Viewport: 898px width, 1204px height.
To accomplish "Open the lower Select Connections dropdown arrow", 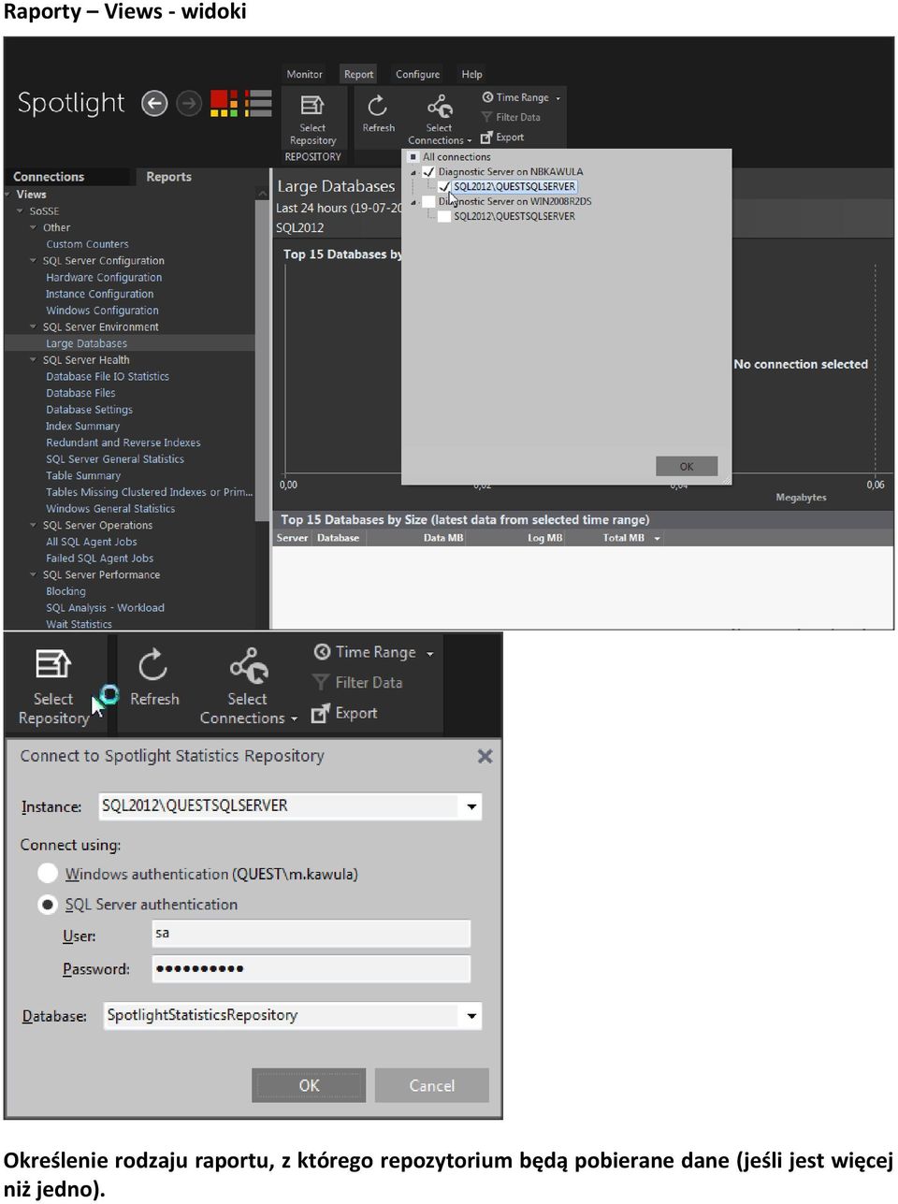I will [x=294, y=719].
